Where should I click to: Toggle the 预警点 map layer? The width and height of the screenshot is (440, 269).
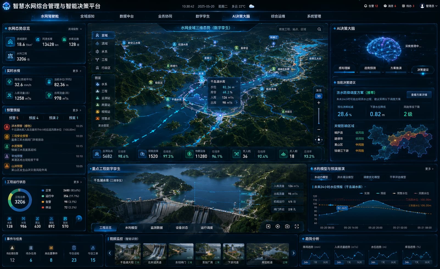(103, 119)
